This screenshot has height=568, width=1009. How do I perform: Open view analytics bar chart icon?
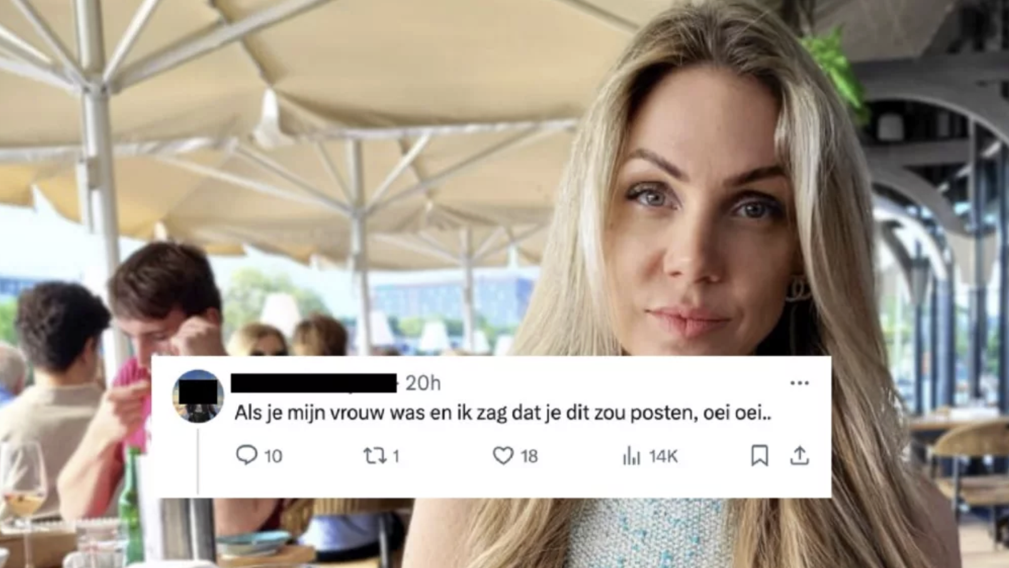tap(631, 455)
